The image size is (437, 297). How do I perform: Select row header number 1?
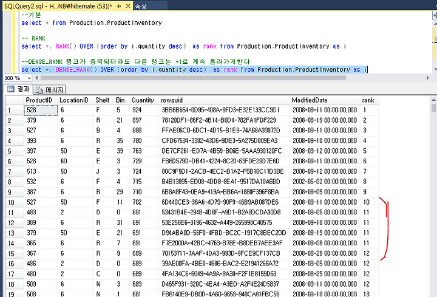pyautogui.click(x=15, y=110)
